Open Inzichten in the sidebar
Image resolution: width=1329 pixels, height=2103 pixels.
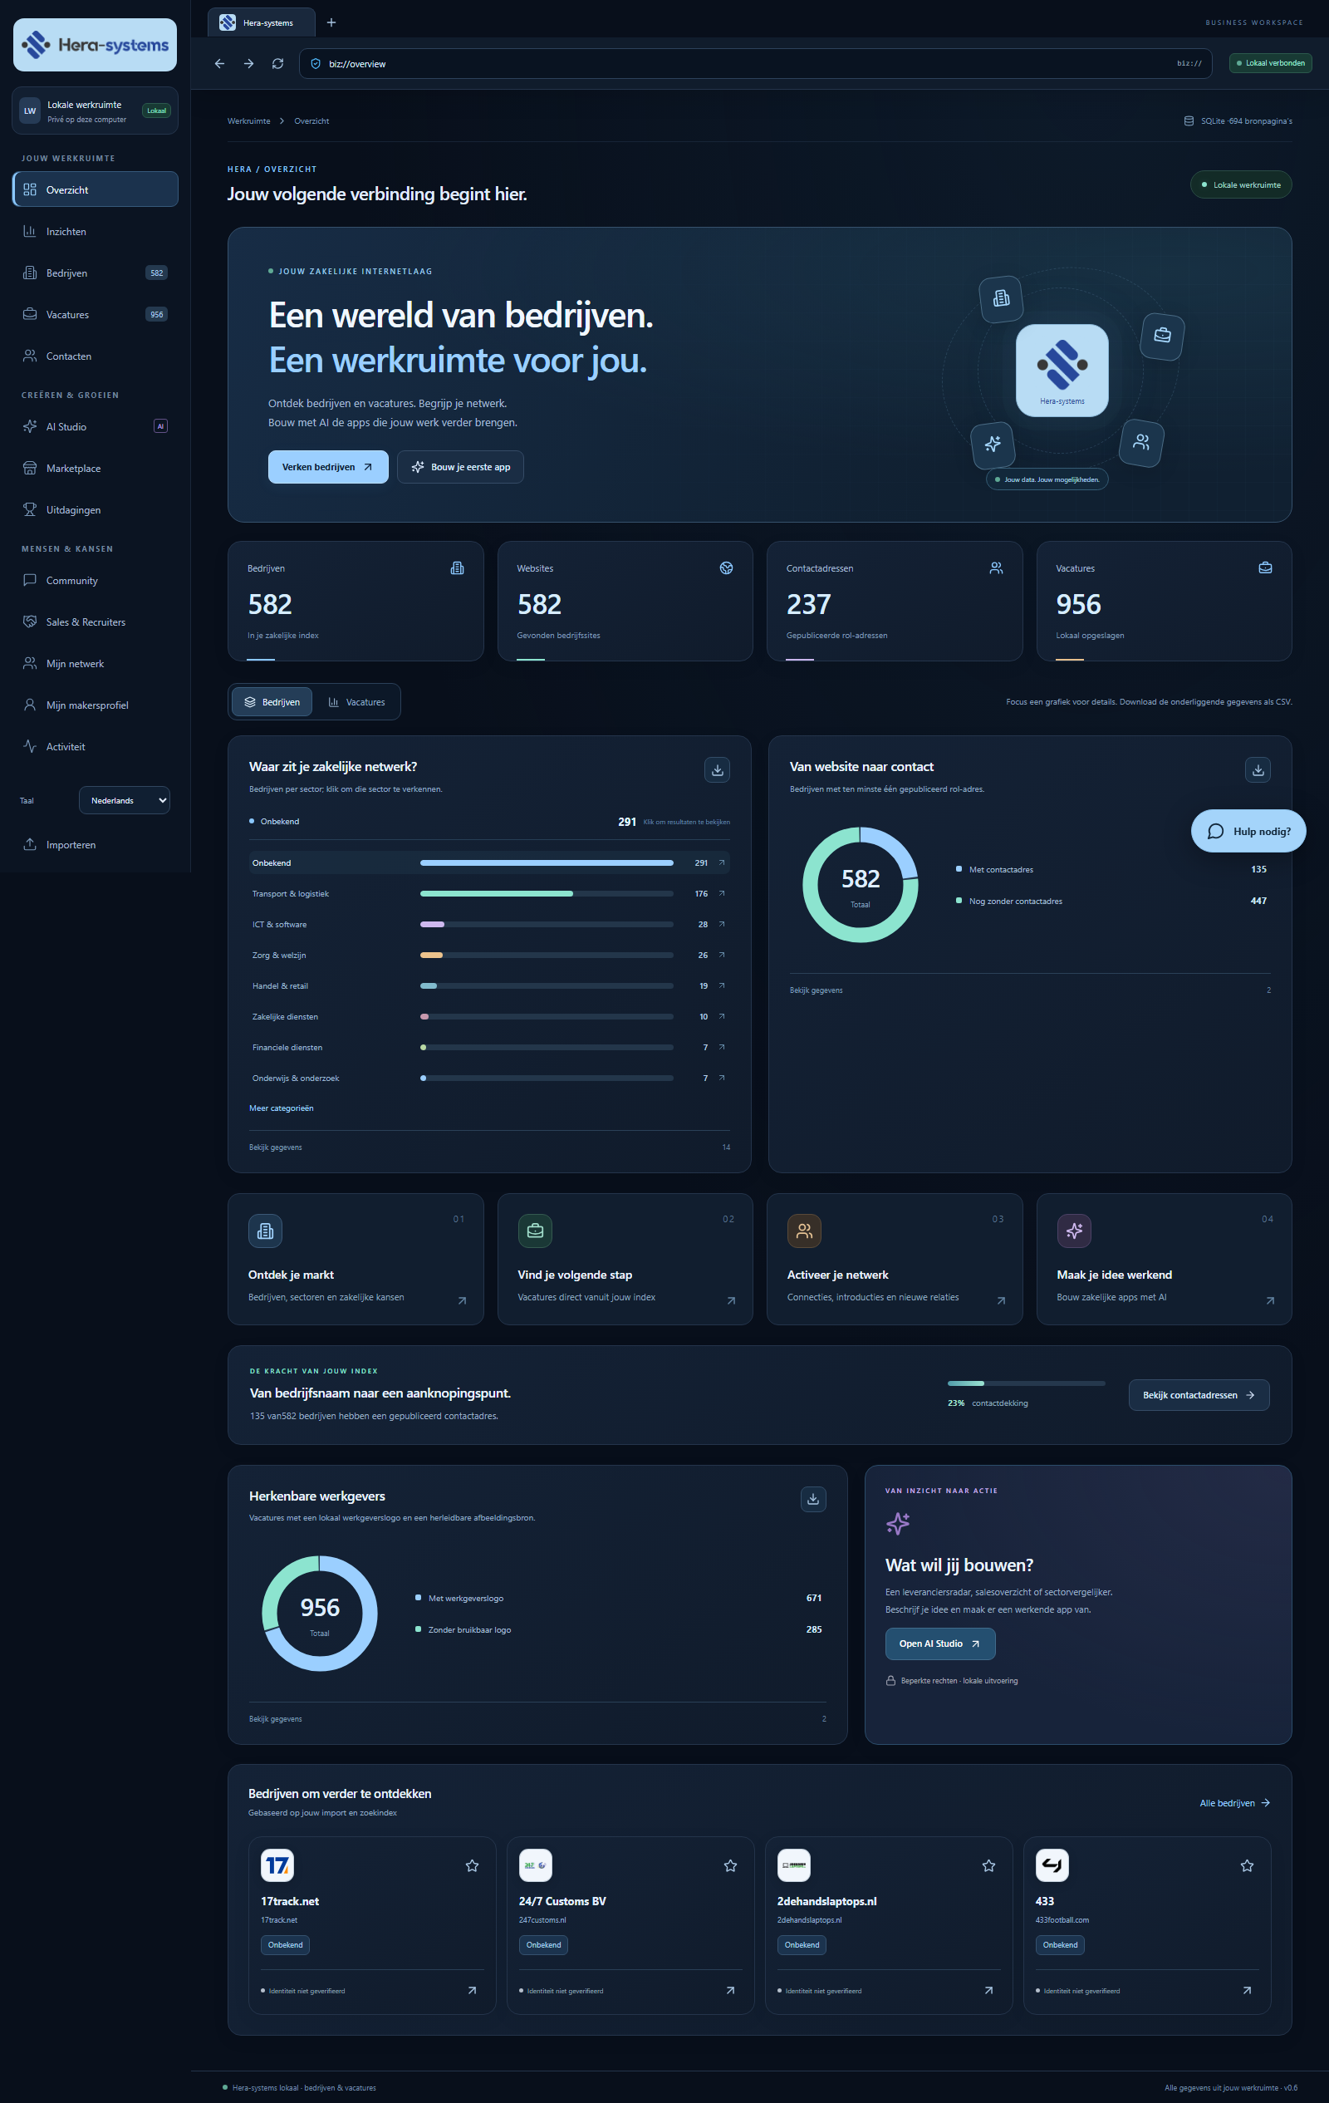(x=96, y=232)
